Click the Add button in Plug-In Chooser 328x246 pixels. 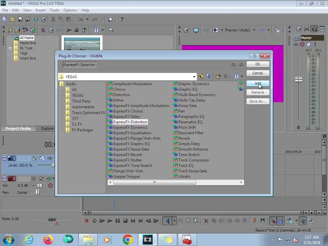258,83
